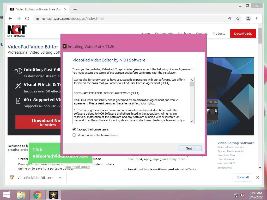Open the for Mac OS X link
This screenshot has width=267, height=200.
coord(227,164)
